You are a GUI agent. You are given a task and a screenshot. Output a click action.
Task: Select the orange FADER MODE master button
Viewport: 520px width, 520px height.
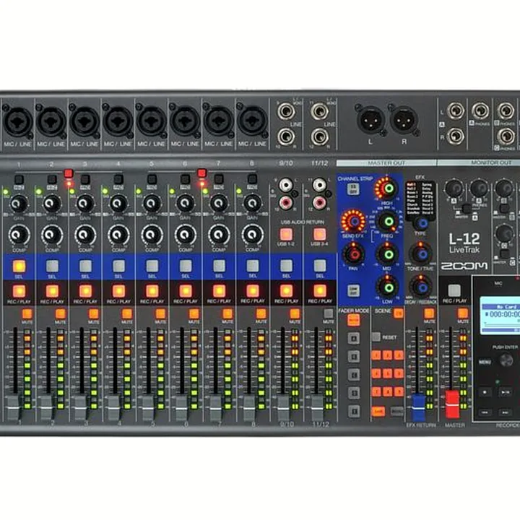tap(353, 320)
